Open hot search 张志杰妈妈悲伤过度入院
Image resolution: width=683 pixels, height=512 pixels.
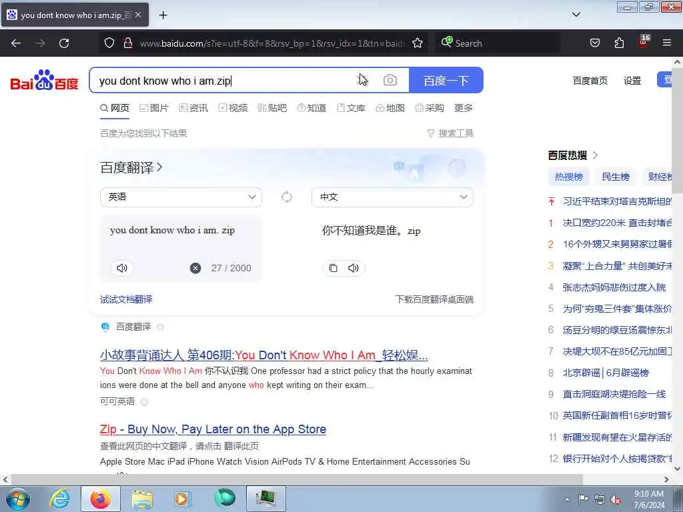(614, 287)
